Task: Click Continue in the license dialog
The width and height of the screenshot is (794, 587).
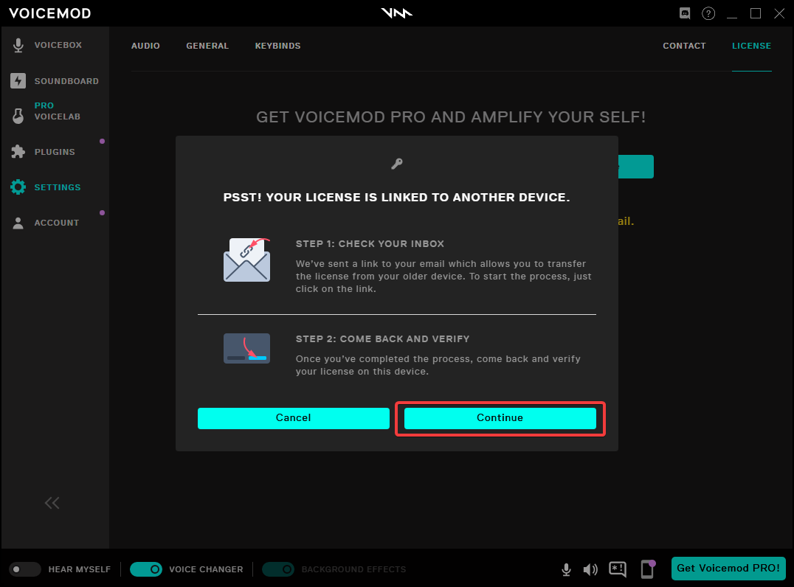Action: [x=500, y=418]
